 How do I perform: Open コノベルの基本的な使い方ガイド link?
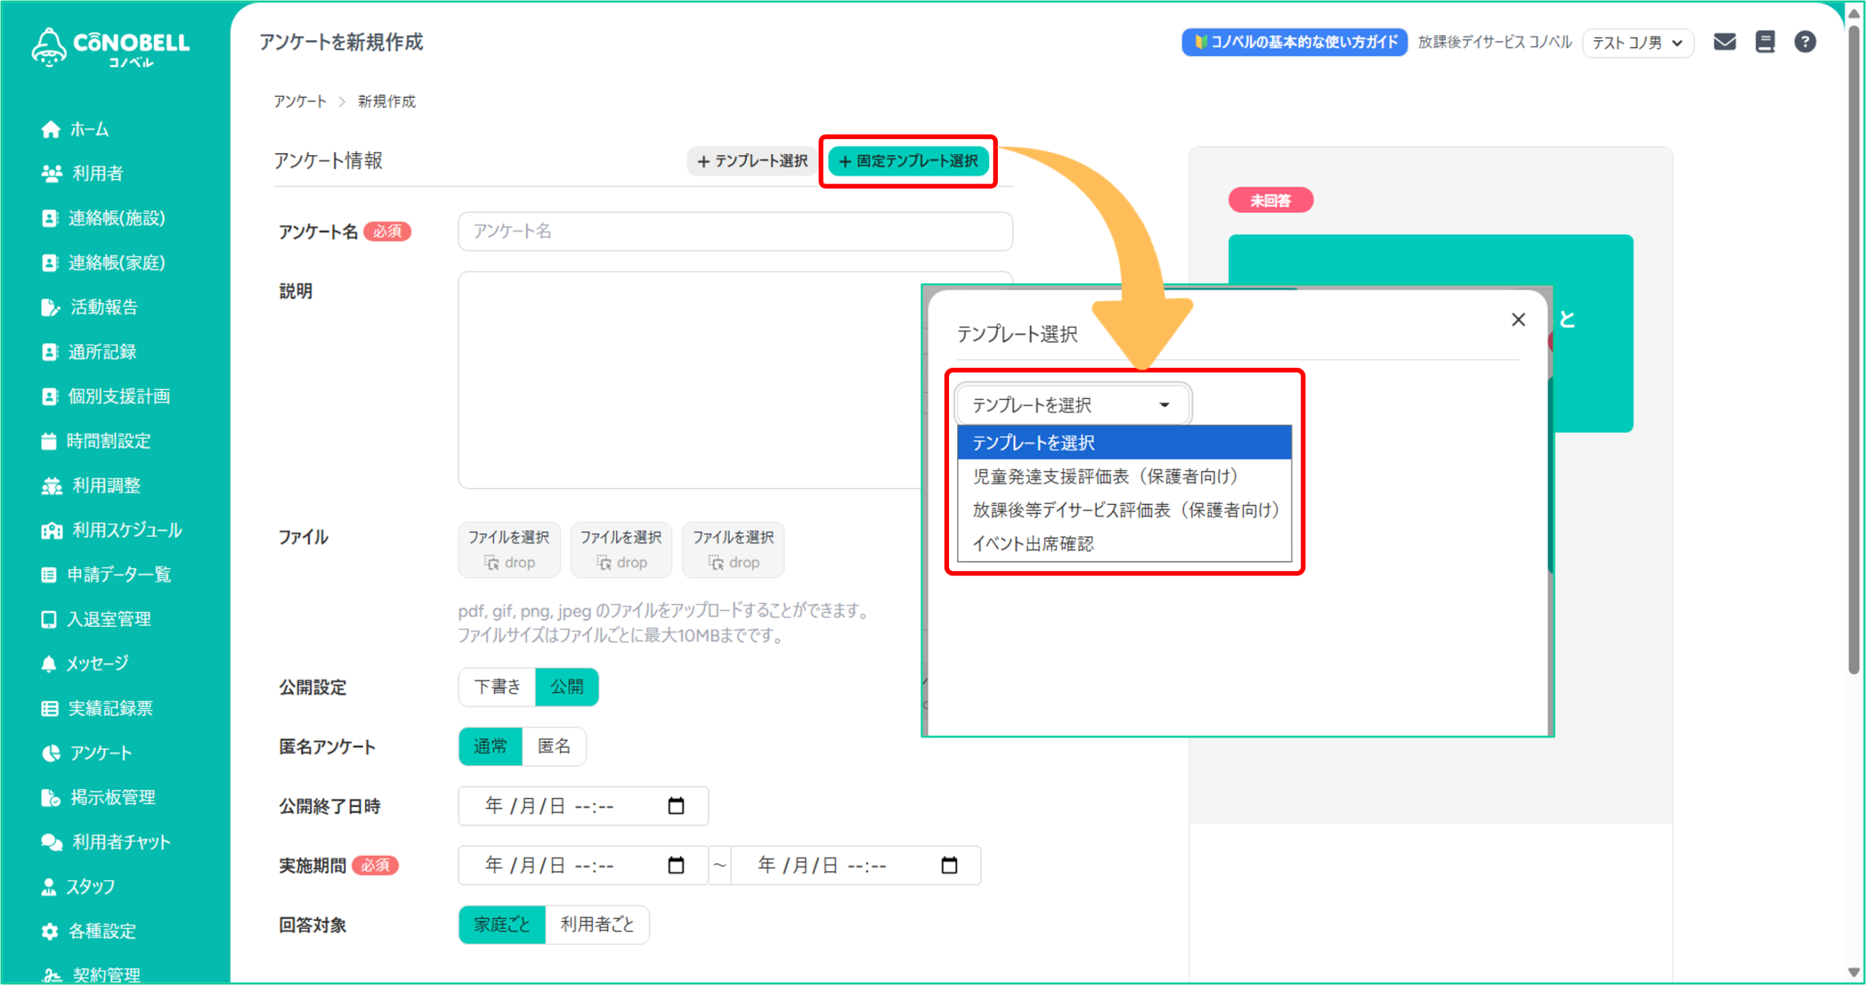1295,42
